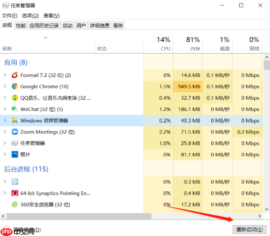Click the WeChat green chat icon
Screen dimensions: 270x236
coord(15,109)
